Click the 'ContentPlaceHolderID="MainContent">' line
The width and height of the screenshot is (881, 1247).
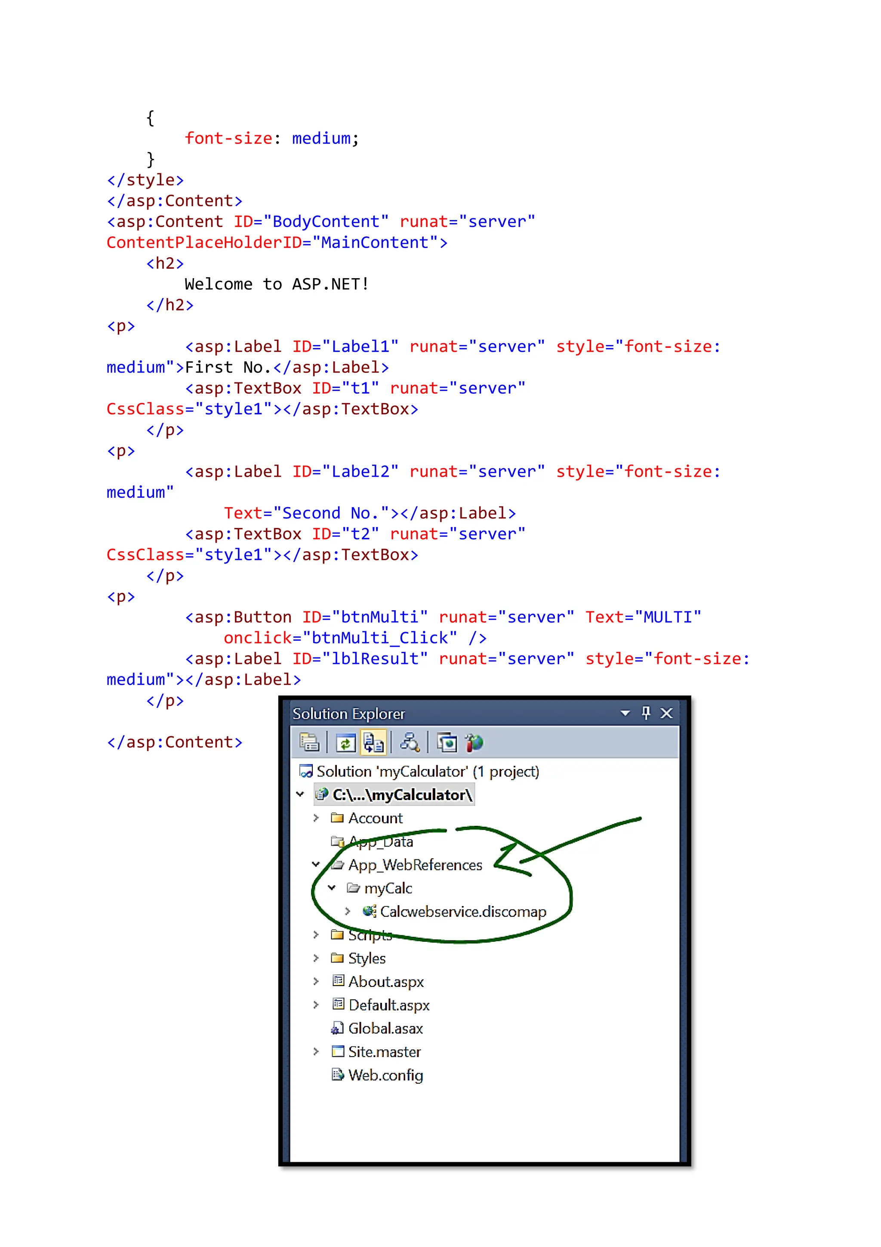pos(277,242)
